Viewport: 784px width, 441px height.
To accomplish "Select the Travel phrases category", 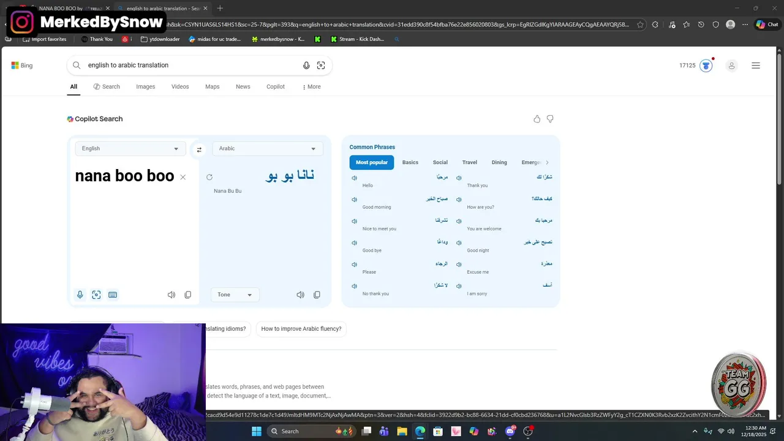I will pyautogui.click(x=470, y=162).
